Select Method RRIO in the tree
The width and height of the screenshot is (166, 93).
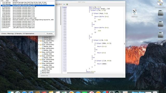(x=46, y=73)
